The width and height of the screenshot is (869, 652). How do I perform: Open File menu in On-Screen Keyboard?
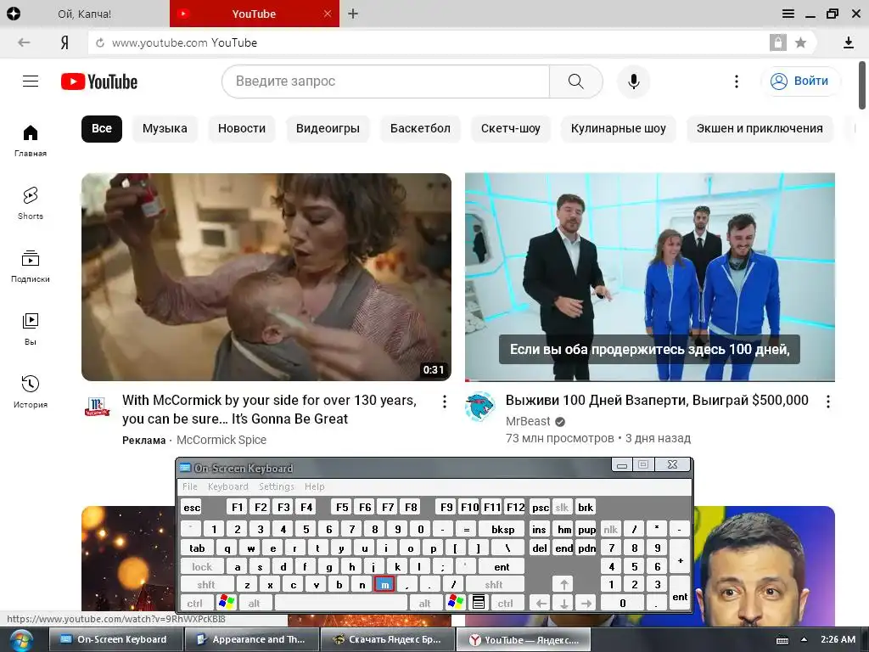(189, 486)
